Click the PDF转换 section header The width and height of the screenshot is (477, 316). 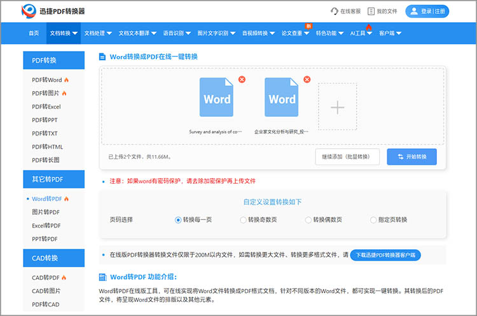click(x=54, y=60)
